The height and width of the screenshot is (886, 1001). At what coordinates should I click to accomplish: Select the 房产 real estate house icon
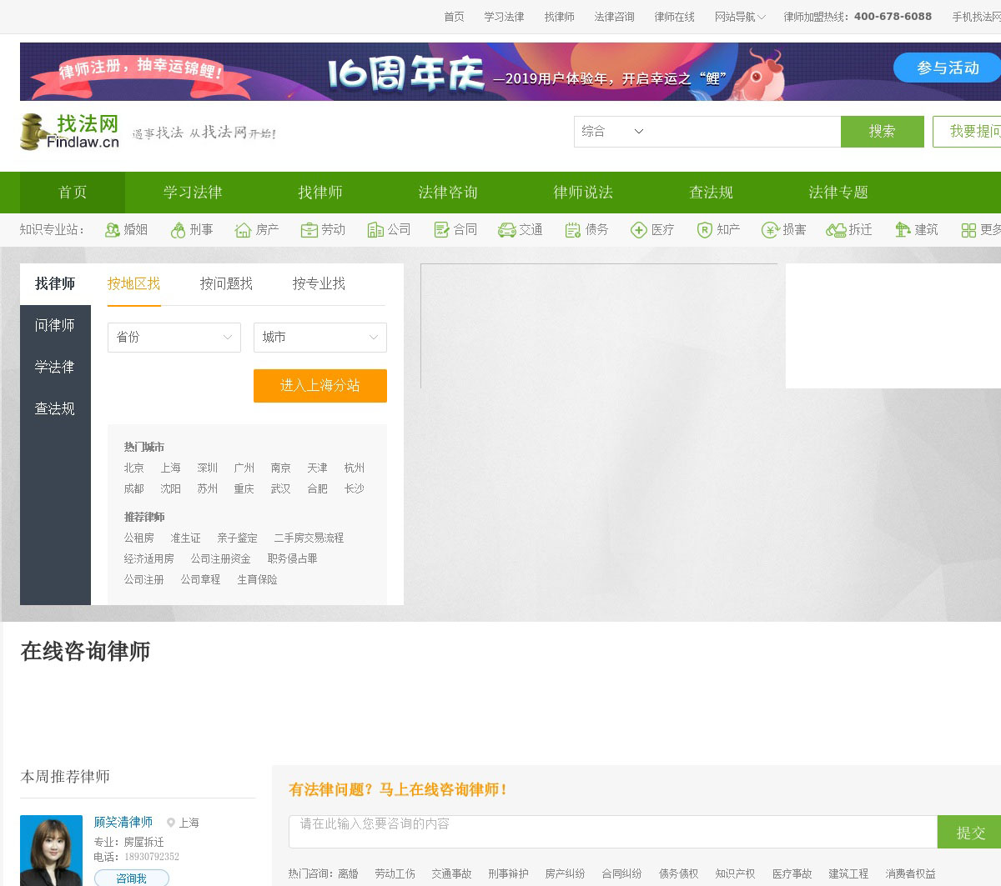pyautogui.click(x=243, y=230)
